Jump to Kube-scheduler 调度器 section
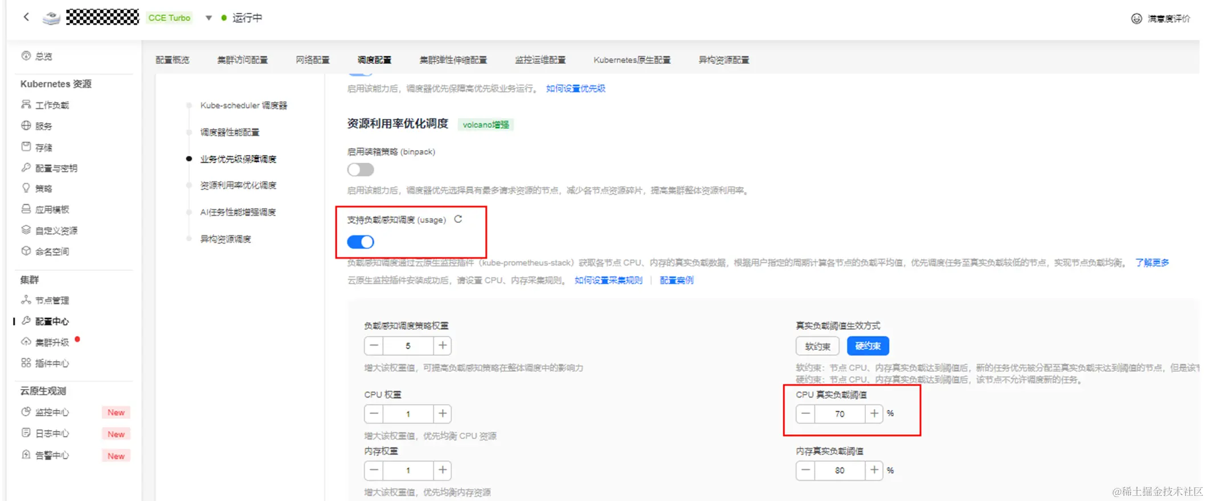This screenshot has height=501, width=1207. pos(243,105)
